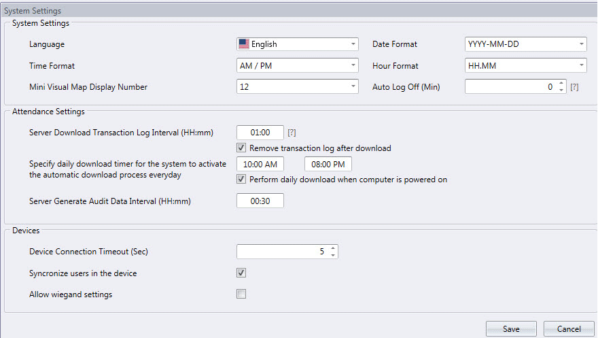Open the Hour Format HH.MM dropdown
The height and width of the screenshot is (338, 598).
point(525,66)
